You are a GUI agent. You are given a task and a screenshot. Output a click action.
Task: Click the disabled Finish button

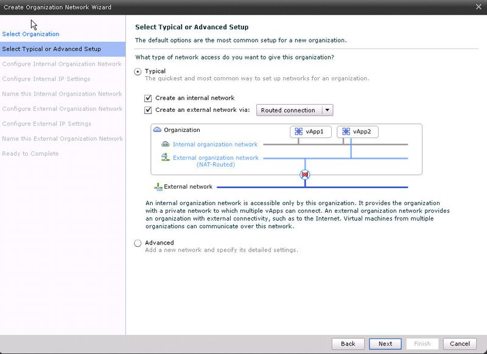(x=422, y=344)
